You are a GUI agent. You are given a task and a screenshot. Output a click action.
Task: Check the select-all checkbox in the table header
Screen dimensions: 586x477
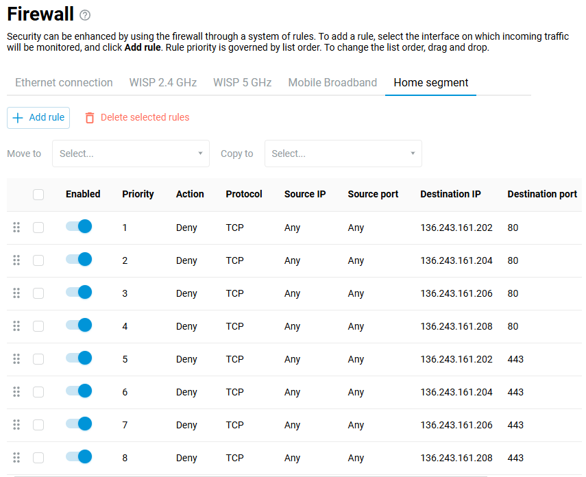coord(38,195)
